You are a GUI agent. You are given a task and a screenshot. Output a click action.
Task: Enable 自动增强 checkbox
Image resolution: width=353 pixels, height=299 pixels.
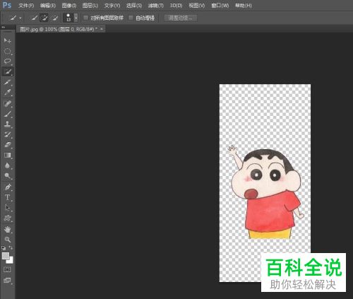pos(131,18)
